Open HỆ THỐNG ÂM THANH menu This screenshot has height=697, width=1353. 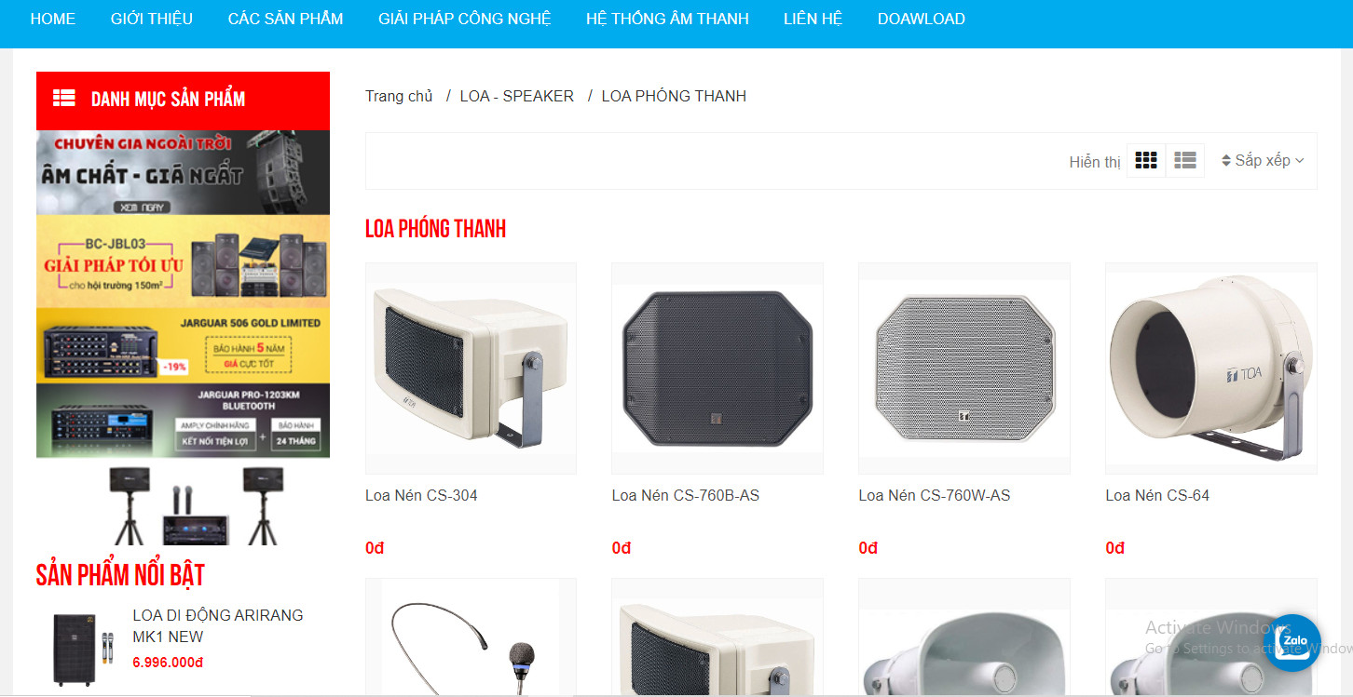pos(667,19)
